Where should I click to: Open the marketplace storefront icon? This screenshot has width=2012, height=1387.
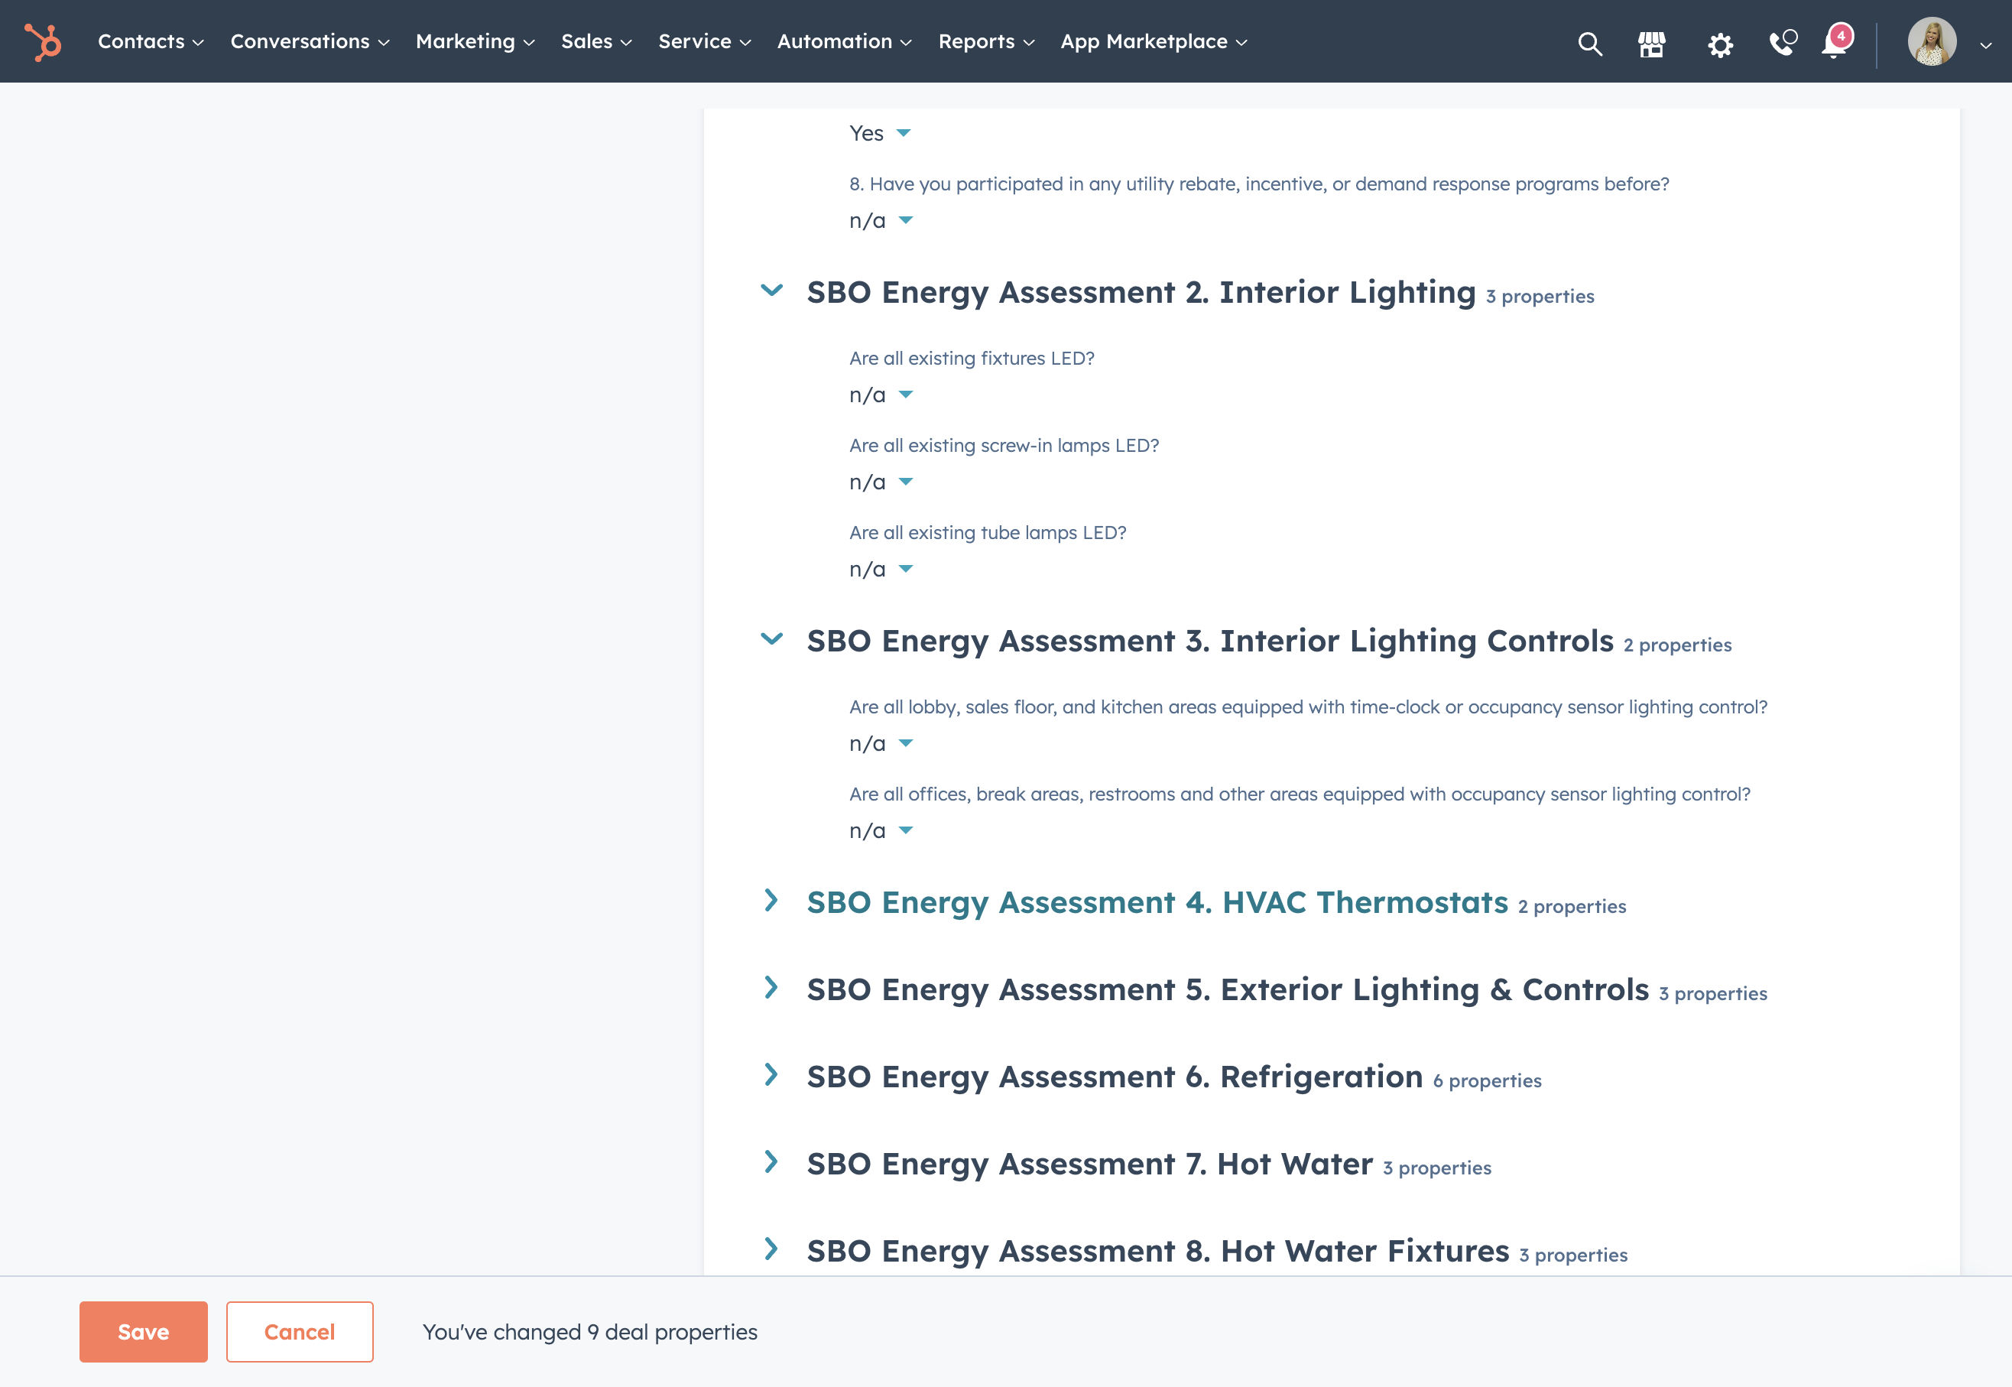1651,44
